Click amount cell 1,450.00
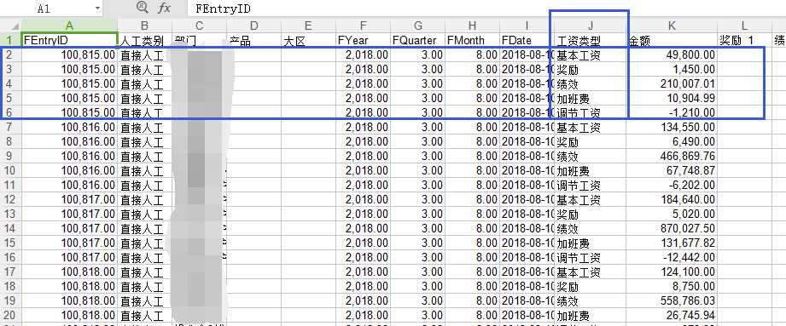This screenshot has width=786, height=326. pos(672,70)
